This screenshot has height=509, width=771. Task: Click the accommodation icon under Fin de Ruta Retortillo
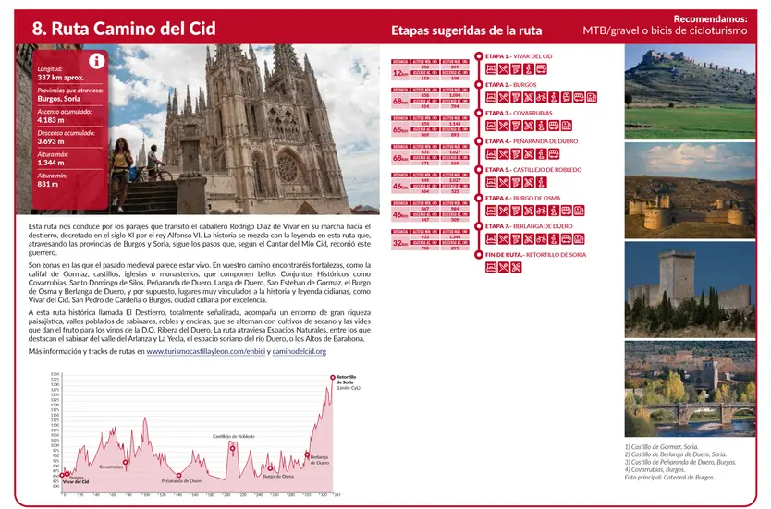pos(491,267)
